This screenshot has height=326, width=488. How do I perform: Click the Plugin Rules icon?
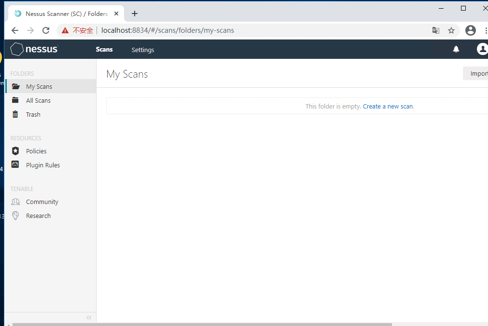tap(15, 164)
